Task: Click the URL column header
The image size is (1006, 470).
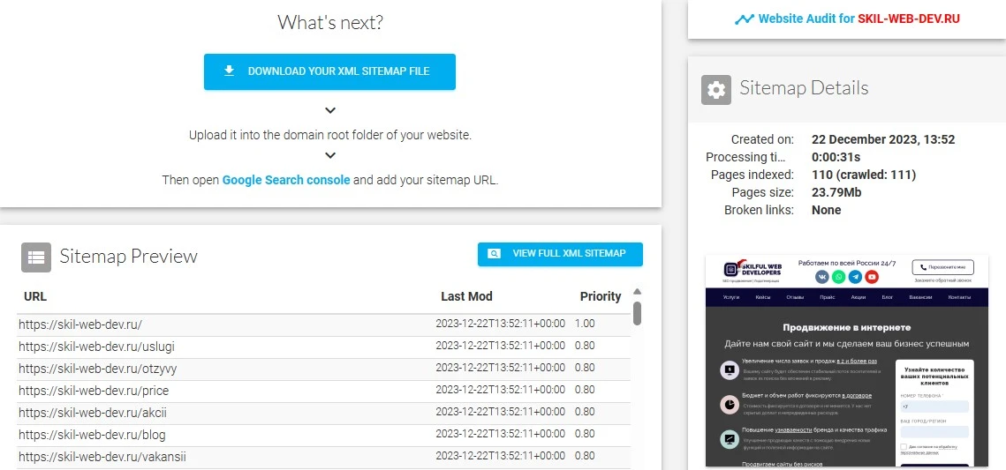Action: coord(35,296)
